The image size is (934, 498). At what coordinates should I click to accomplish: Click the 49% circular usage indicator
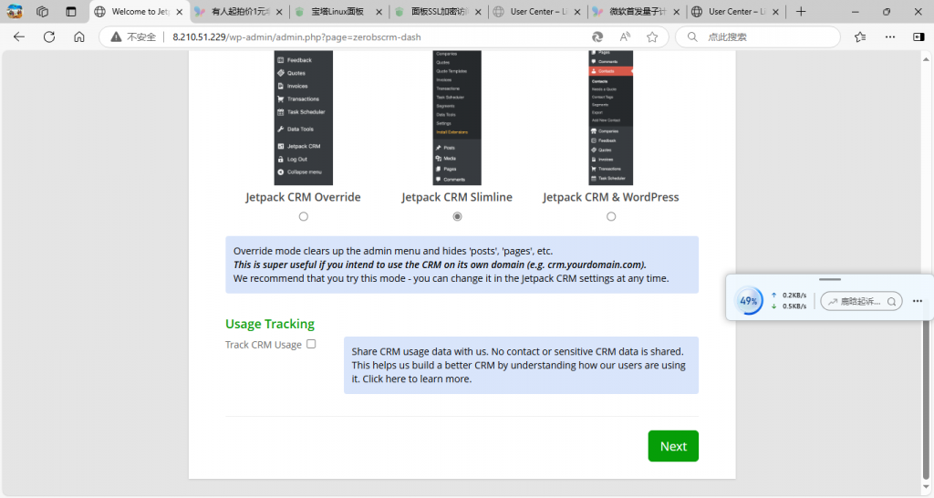pos(748,301)
